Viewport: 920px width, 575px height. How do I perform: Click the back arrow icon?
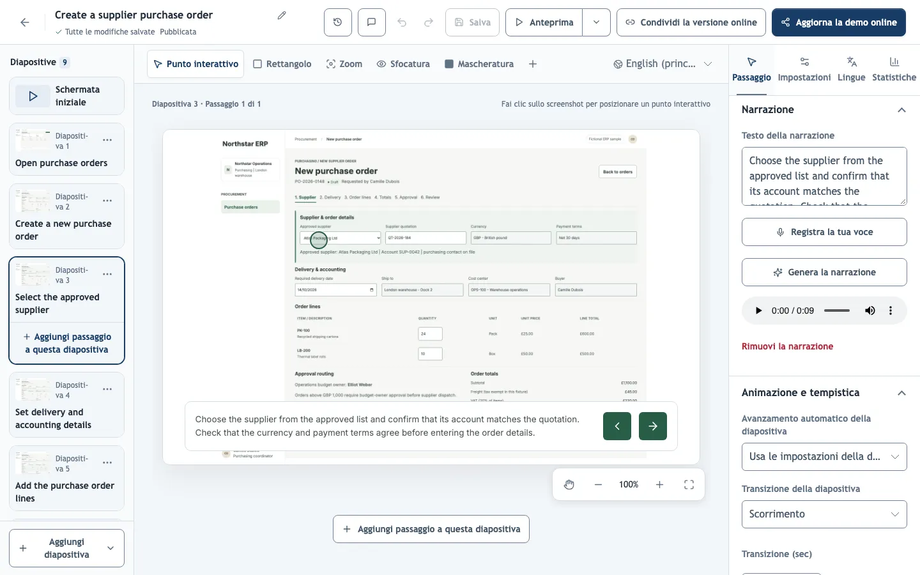25,22
